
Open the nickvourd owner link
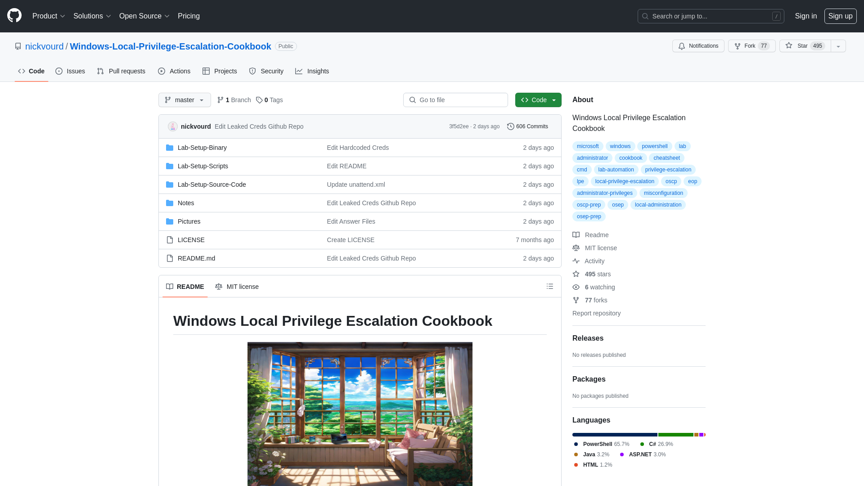click(45, 46)
